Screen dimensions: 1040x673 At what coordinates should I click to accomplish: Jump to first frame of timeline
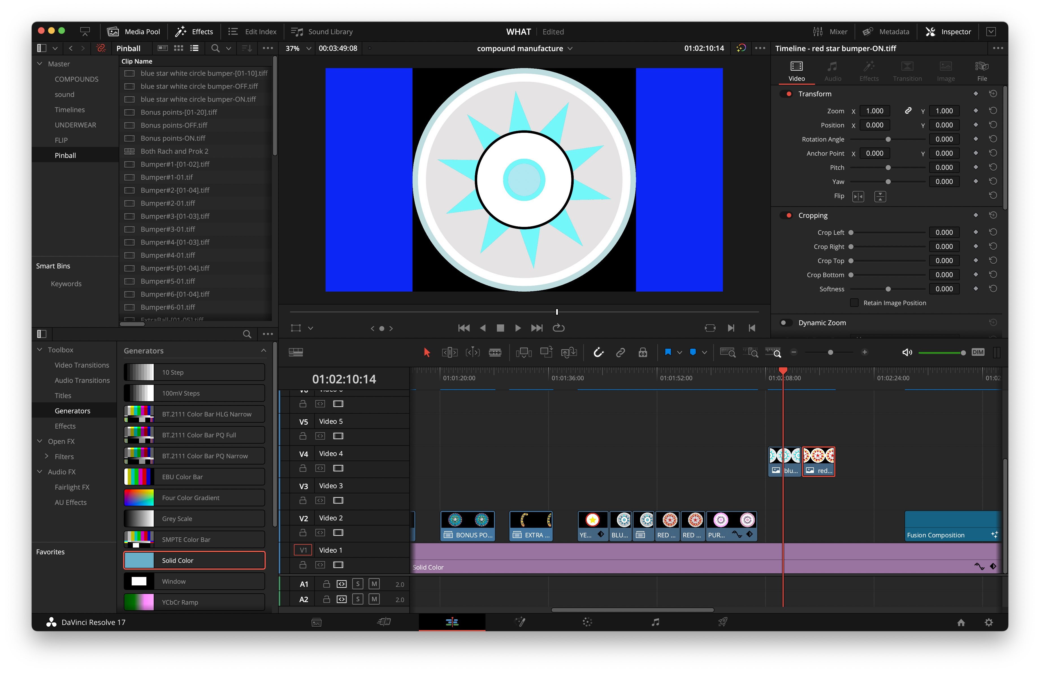[x=464, y=328]
